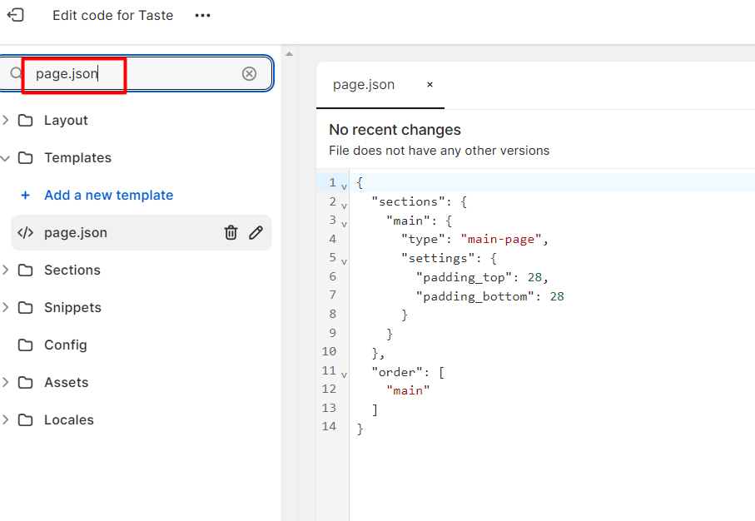Click the Templates folder label
Viewport: 755px width, 521px height.
pyautogui.click(x=77, y=157)
